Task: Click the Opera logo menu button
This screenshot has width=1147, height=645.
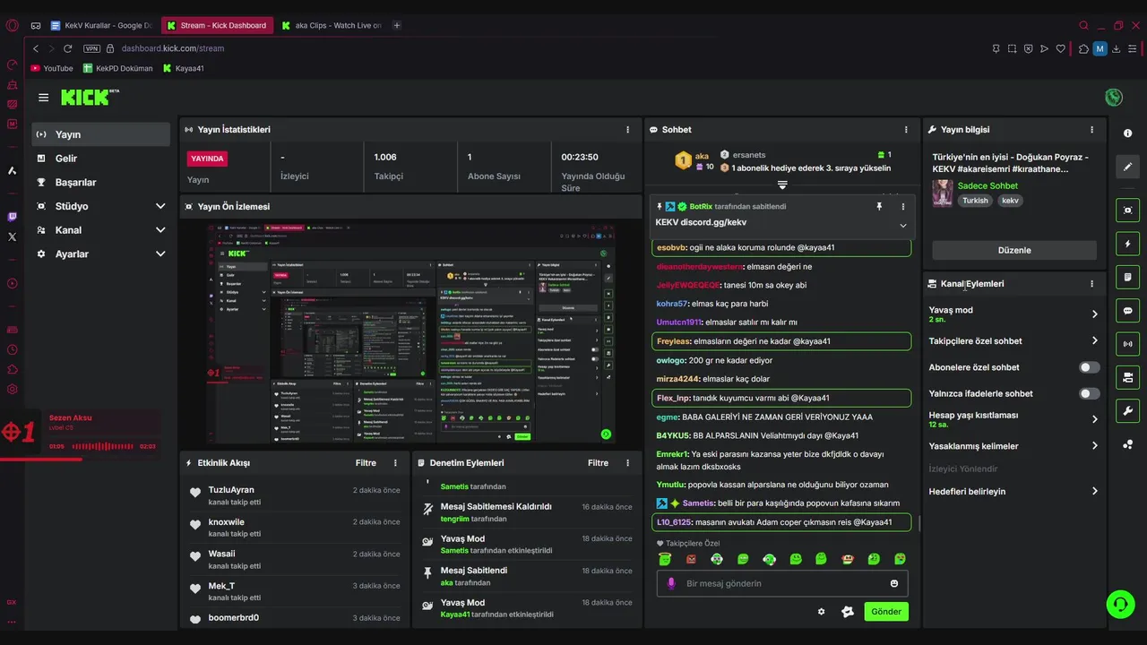Action: pos(12,25)
